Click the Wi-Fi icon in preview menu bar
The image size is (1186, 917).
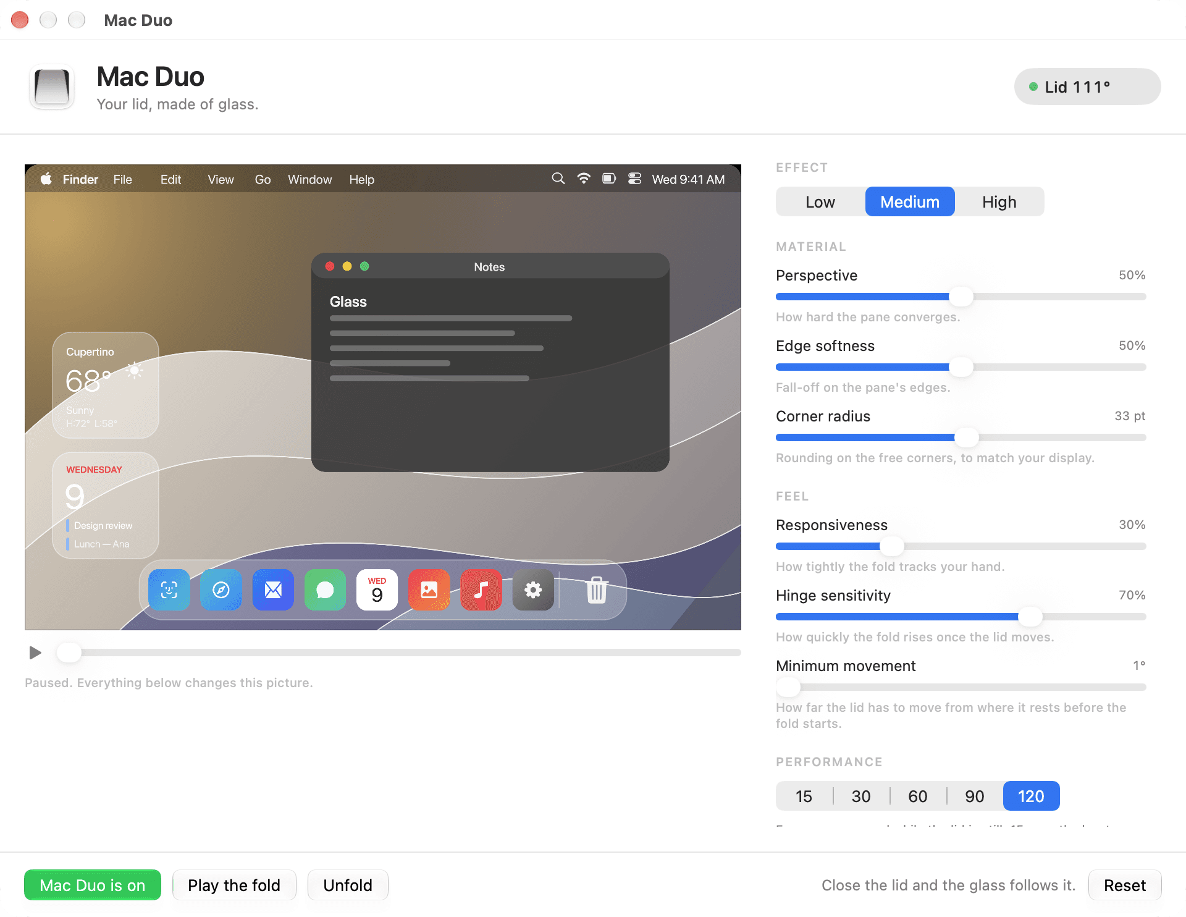584,179
